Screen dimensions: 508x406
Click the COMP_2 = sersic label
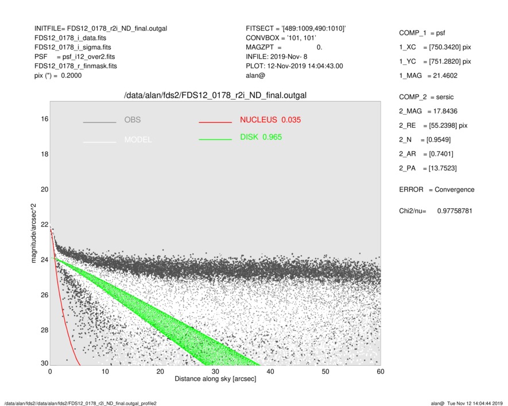[425, 97]
